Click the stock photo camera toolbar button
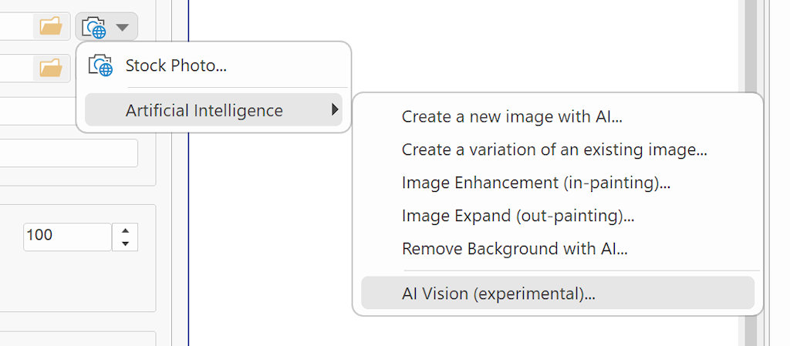Image resolution: width=790 pixels, height=346 pixels. (x=94, y=27)
